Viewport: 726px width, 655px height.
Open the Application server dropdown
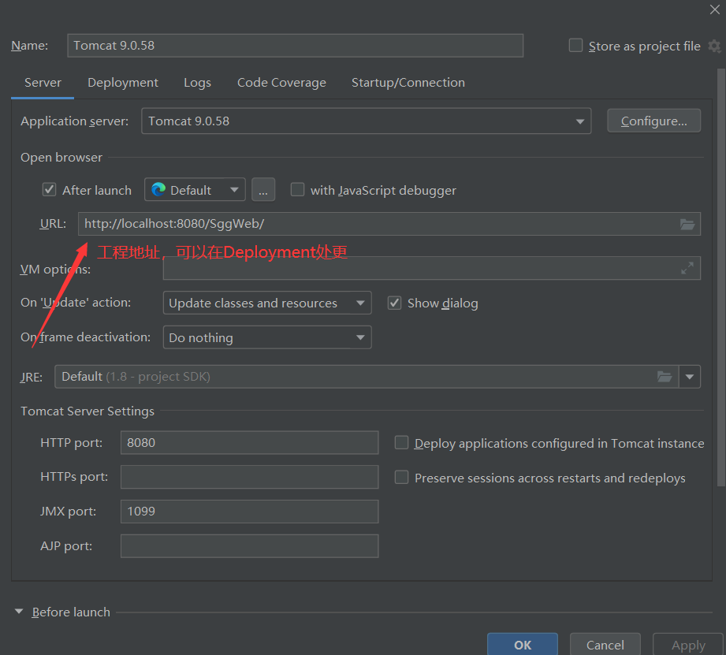367,121
